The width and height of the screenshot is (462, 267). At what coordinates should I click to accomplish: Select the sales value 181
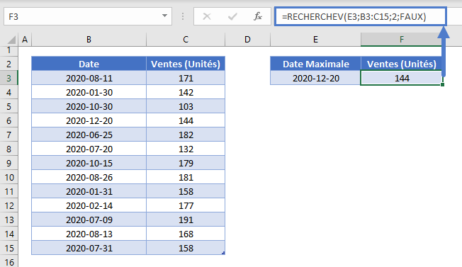[186, 177]
